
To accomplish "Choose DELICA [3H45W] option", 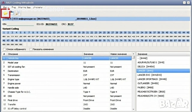I will pos(163,67).
